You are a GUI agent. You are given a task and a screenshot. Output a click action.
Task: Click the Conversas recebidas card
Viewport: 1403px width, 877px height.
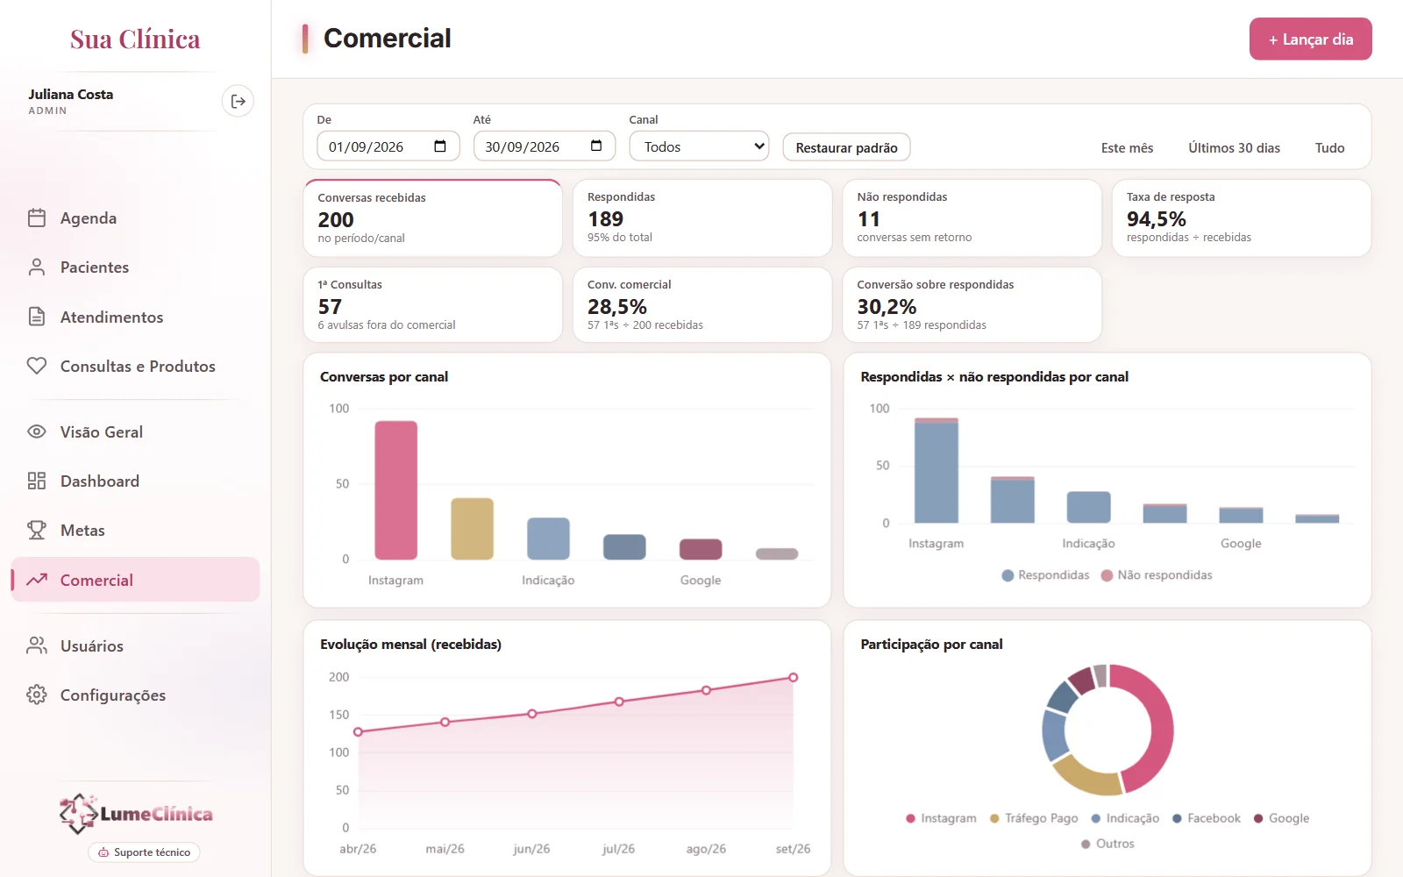(432, 217)
